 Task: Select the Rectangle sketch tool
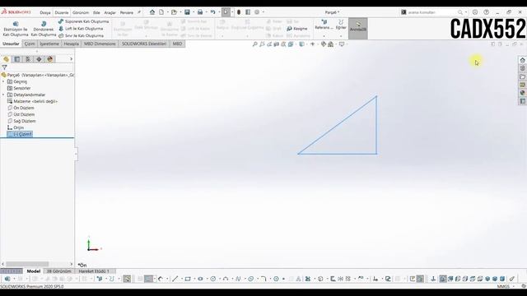click(188, 279)
